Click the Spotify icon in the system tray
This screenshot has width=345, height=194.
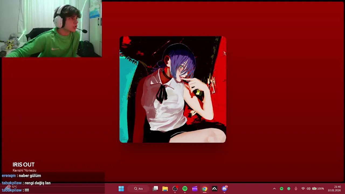pos(281,189)
